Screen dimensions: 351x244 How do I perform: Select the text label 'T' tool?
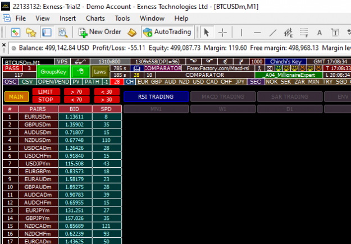click(x=335, y=33)
